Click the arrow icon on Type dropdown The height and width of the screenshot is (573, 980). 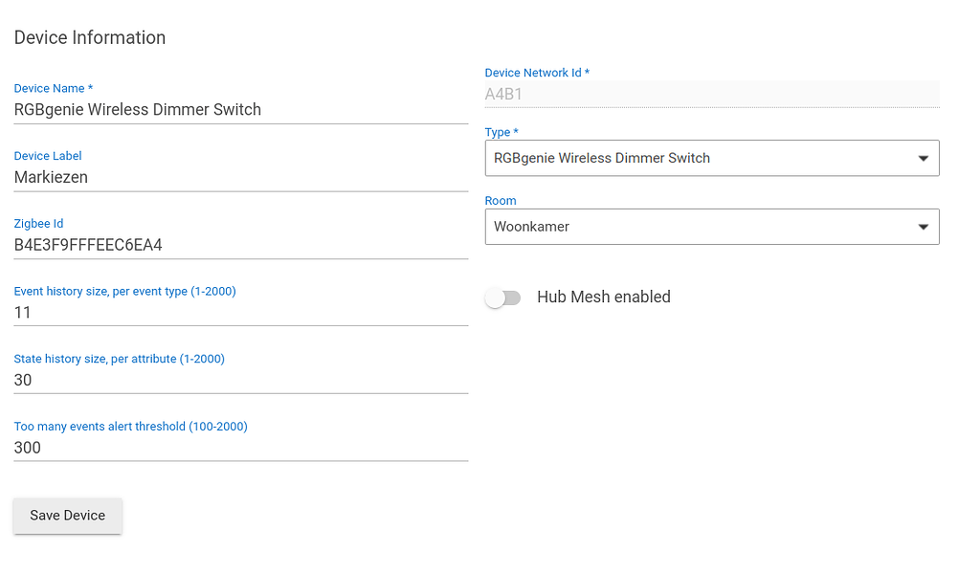pyautogui.click(x=923, y=159)
